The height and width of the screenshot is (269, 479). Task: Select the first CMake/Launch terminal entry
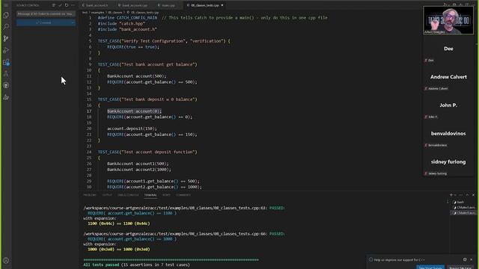(463, 208)
